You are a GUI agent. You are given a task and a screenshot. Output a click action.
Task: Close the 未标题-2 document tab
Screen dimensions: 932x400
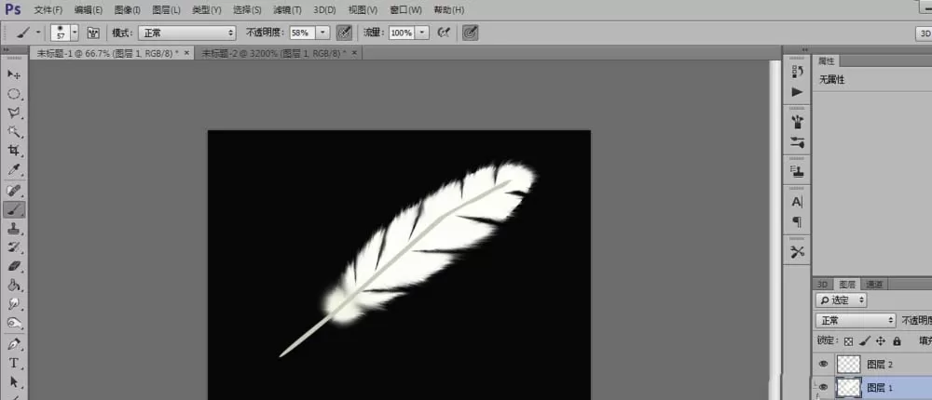(354, 53)
